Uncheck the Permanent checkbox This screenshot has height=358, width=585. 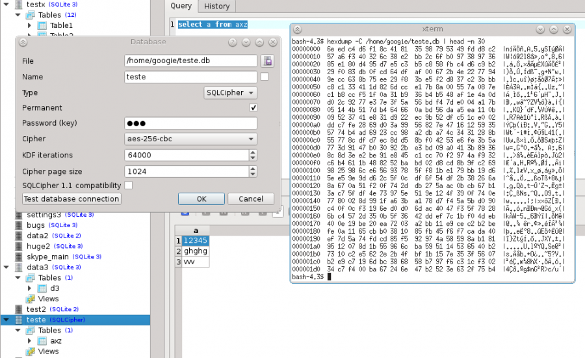253,107
